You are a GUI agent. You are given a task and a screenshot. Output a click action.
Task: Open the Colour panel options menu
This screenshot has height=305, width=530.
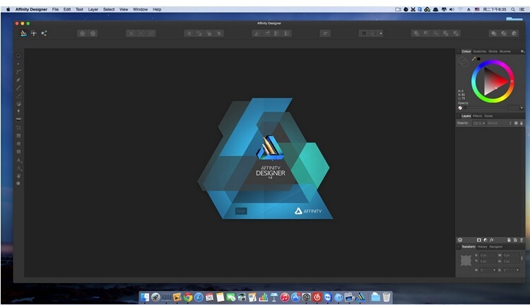point(522,52)
